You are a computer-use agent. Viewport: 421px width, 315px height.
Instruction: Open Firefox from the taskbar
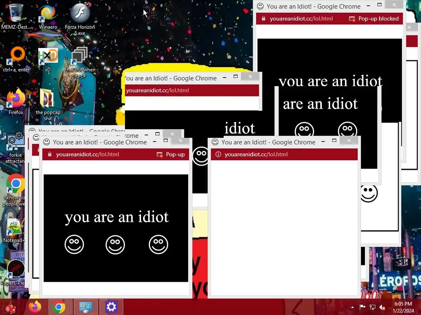[35, 307]
